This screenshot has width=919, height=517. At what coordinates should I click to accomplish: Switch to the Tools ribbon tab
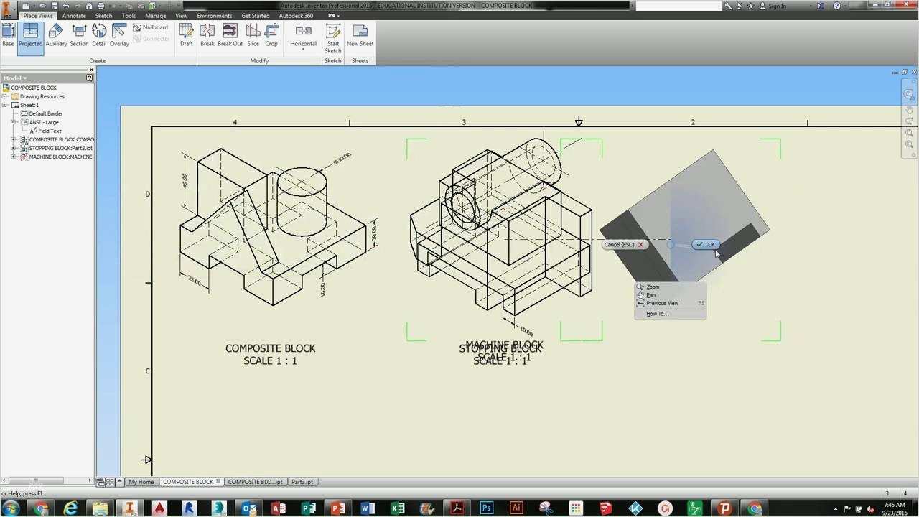click(x=129, y=15)
